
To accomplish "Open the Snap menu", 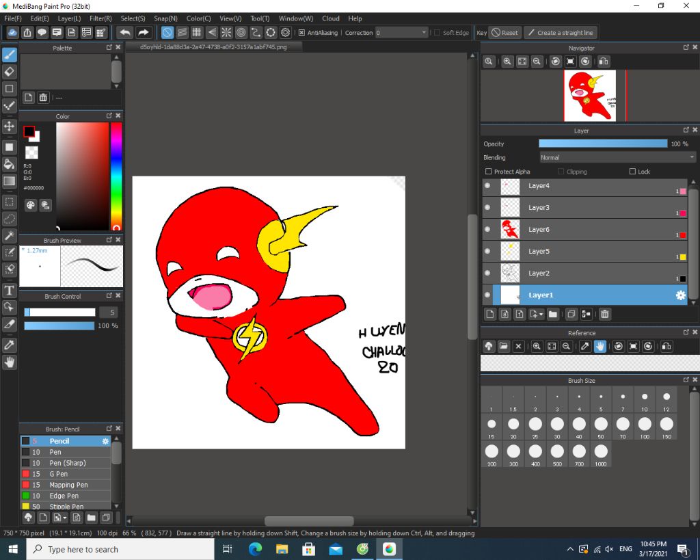I will click(165, 18).
